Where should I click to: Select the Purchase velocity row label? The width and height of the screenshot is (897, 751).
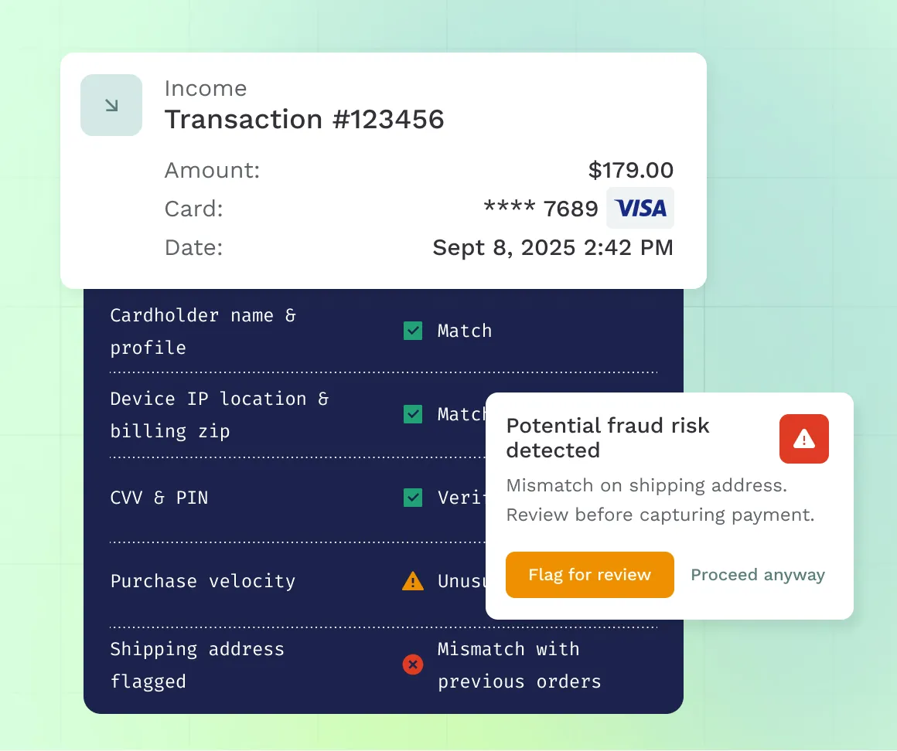tap(203, 581)
